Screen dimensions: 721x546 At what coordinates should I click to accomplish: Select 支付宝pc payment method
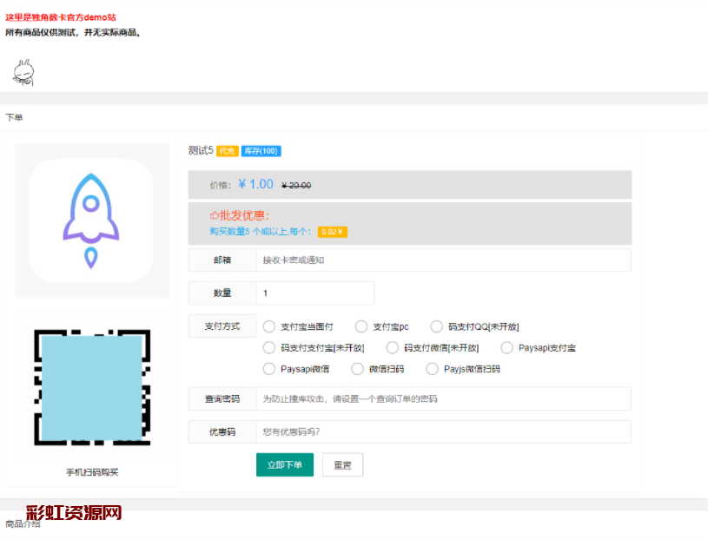[362, 327]
